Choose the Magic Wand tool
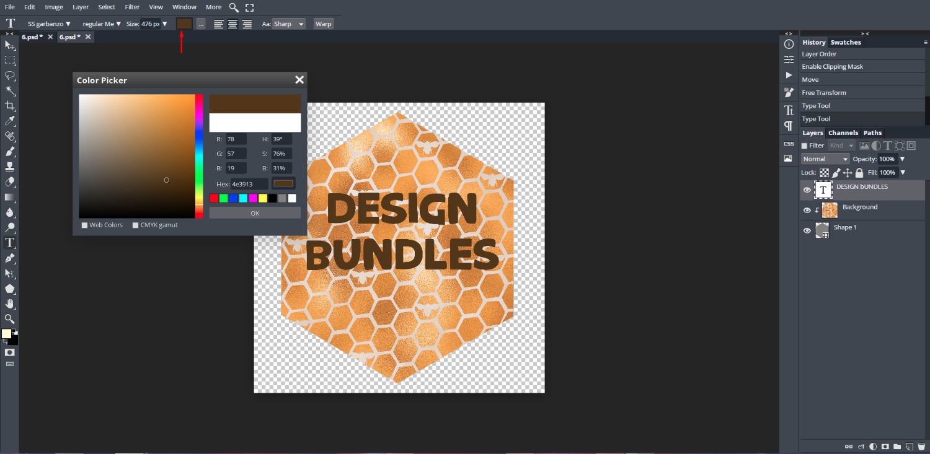930x454 pixels. tap(10, 90)
